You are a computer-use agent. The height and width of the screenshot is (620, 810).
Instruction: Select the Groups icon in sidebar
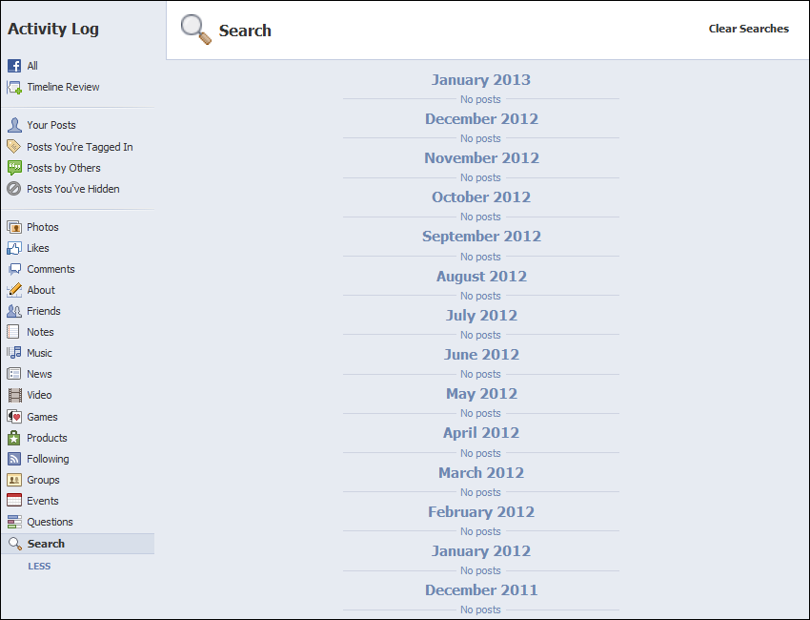[15, 479]
